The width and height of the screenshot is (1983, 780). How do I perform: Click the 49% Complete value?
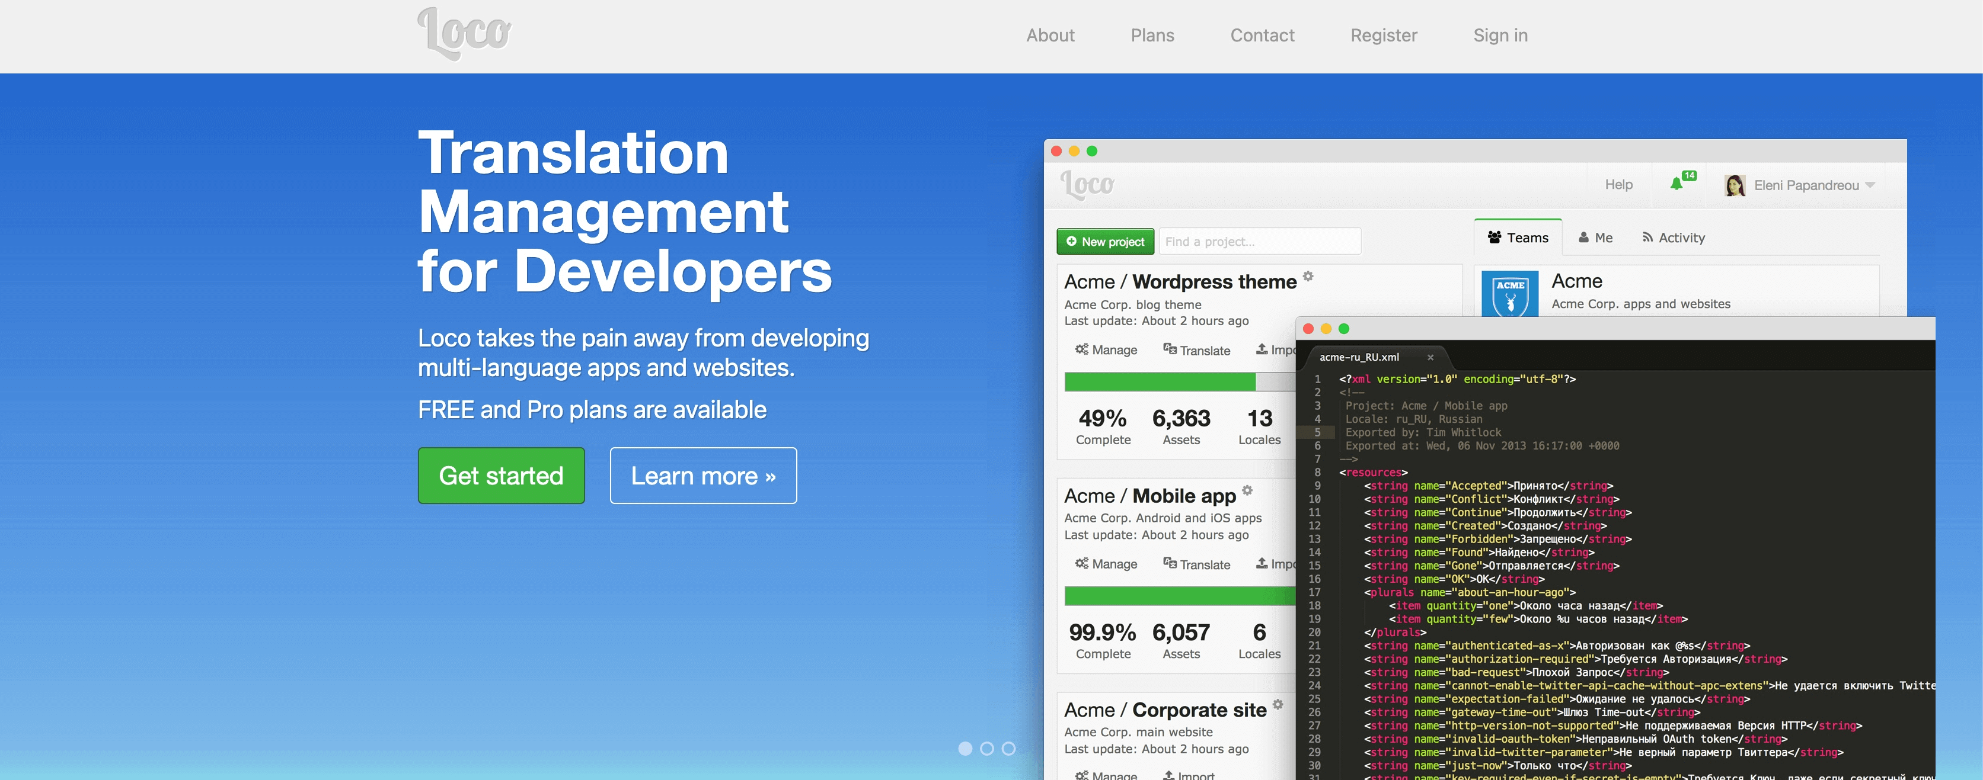pyautogui.click(x=1102, y=419)
